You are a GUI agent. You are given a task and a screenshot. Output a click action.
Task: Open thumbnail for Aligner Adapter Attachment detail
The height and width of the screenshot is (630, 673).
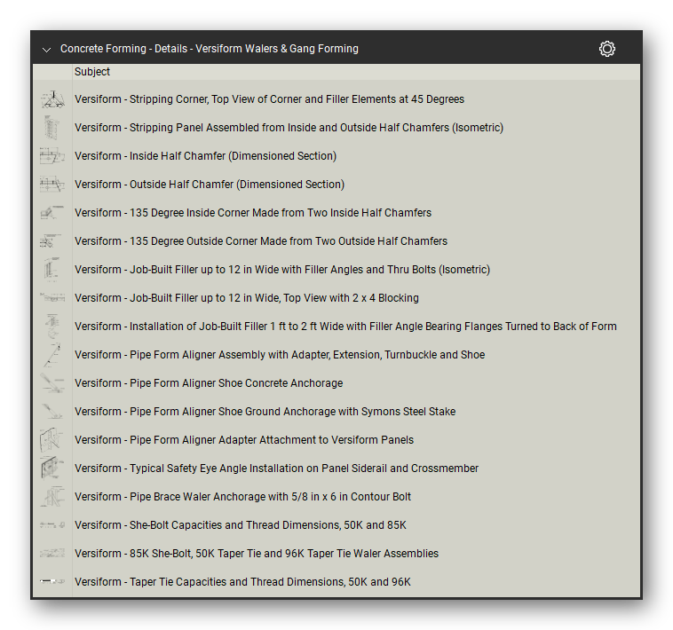[52, 439]
